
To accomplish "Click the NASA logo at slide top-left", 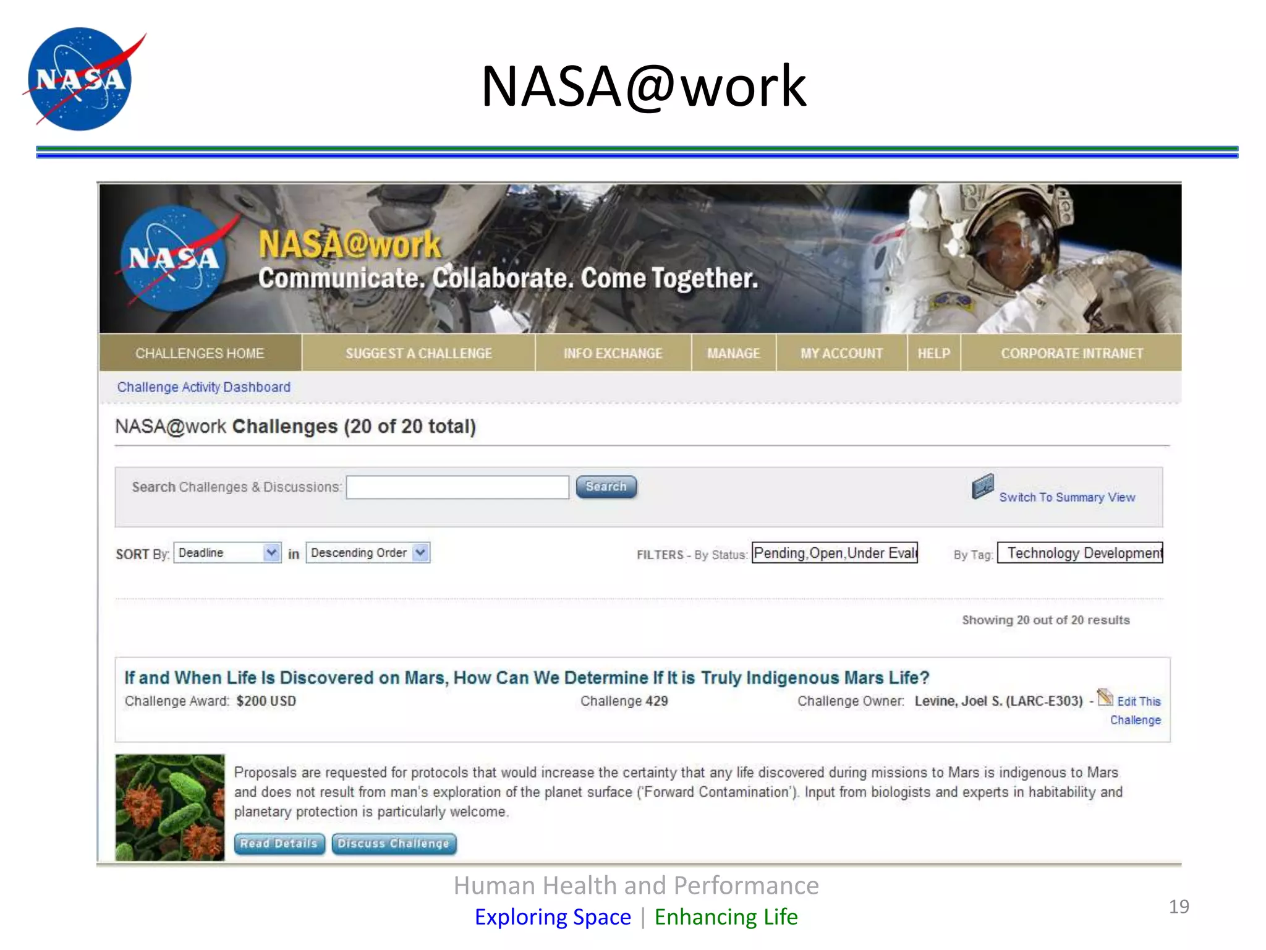I will 84,79.
